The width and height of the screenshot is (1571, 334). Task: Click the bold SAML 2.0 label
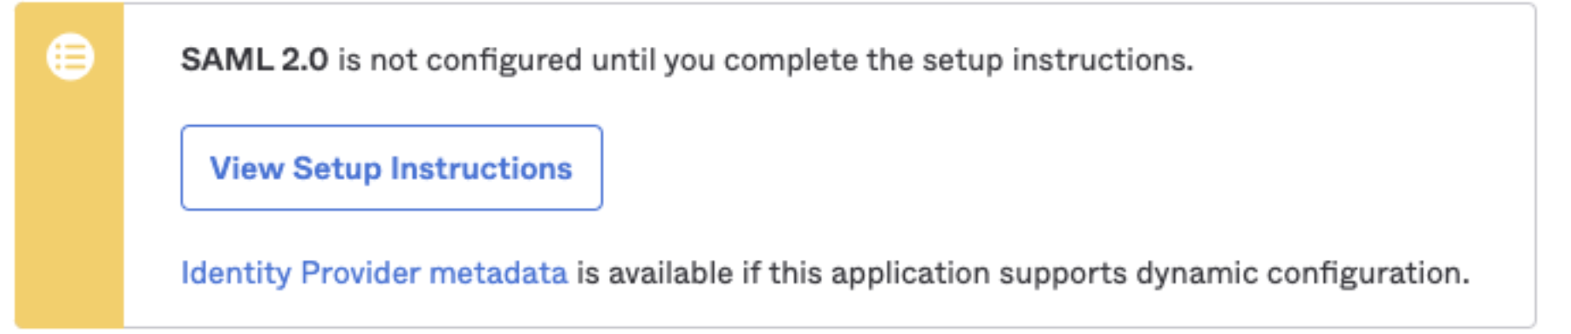click(x=254, y=60)
